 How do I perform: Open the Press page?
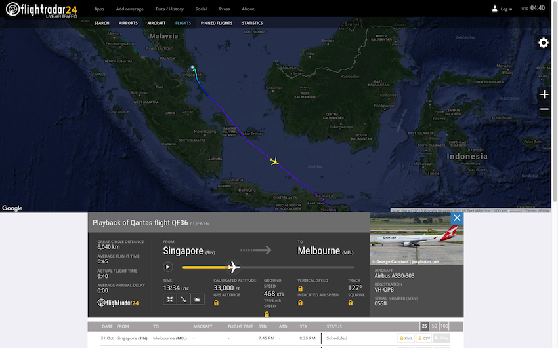click(x=225, y=9)
